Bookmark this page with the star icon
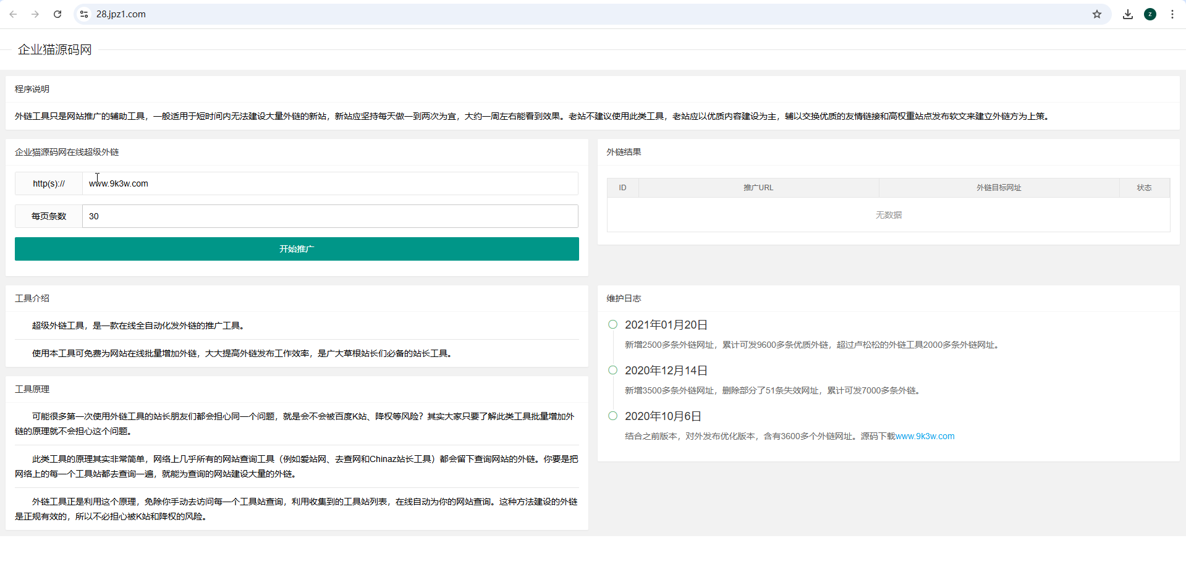This screenshot has width=1186, height=580. pyautogui.click(x=1096, y=14)
